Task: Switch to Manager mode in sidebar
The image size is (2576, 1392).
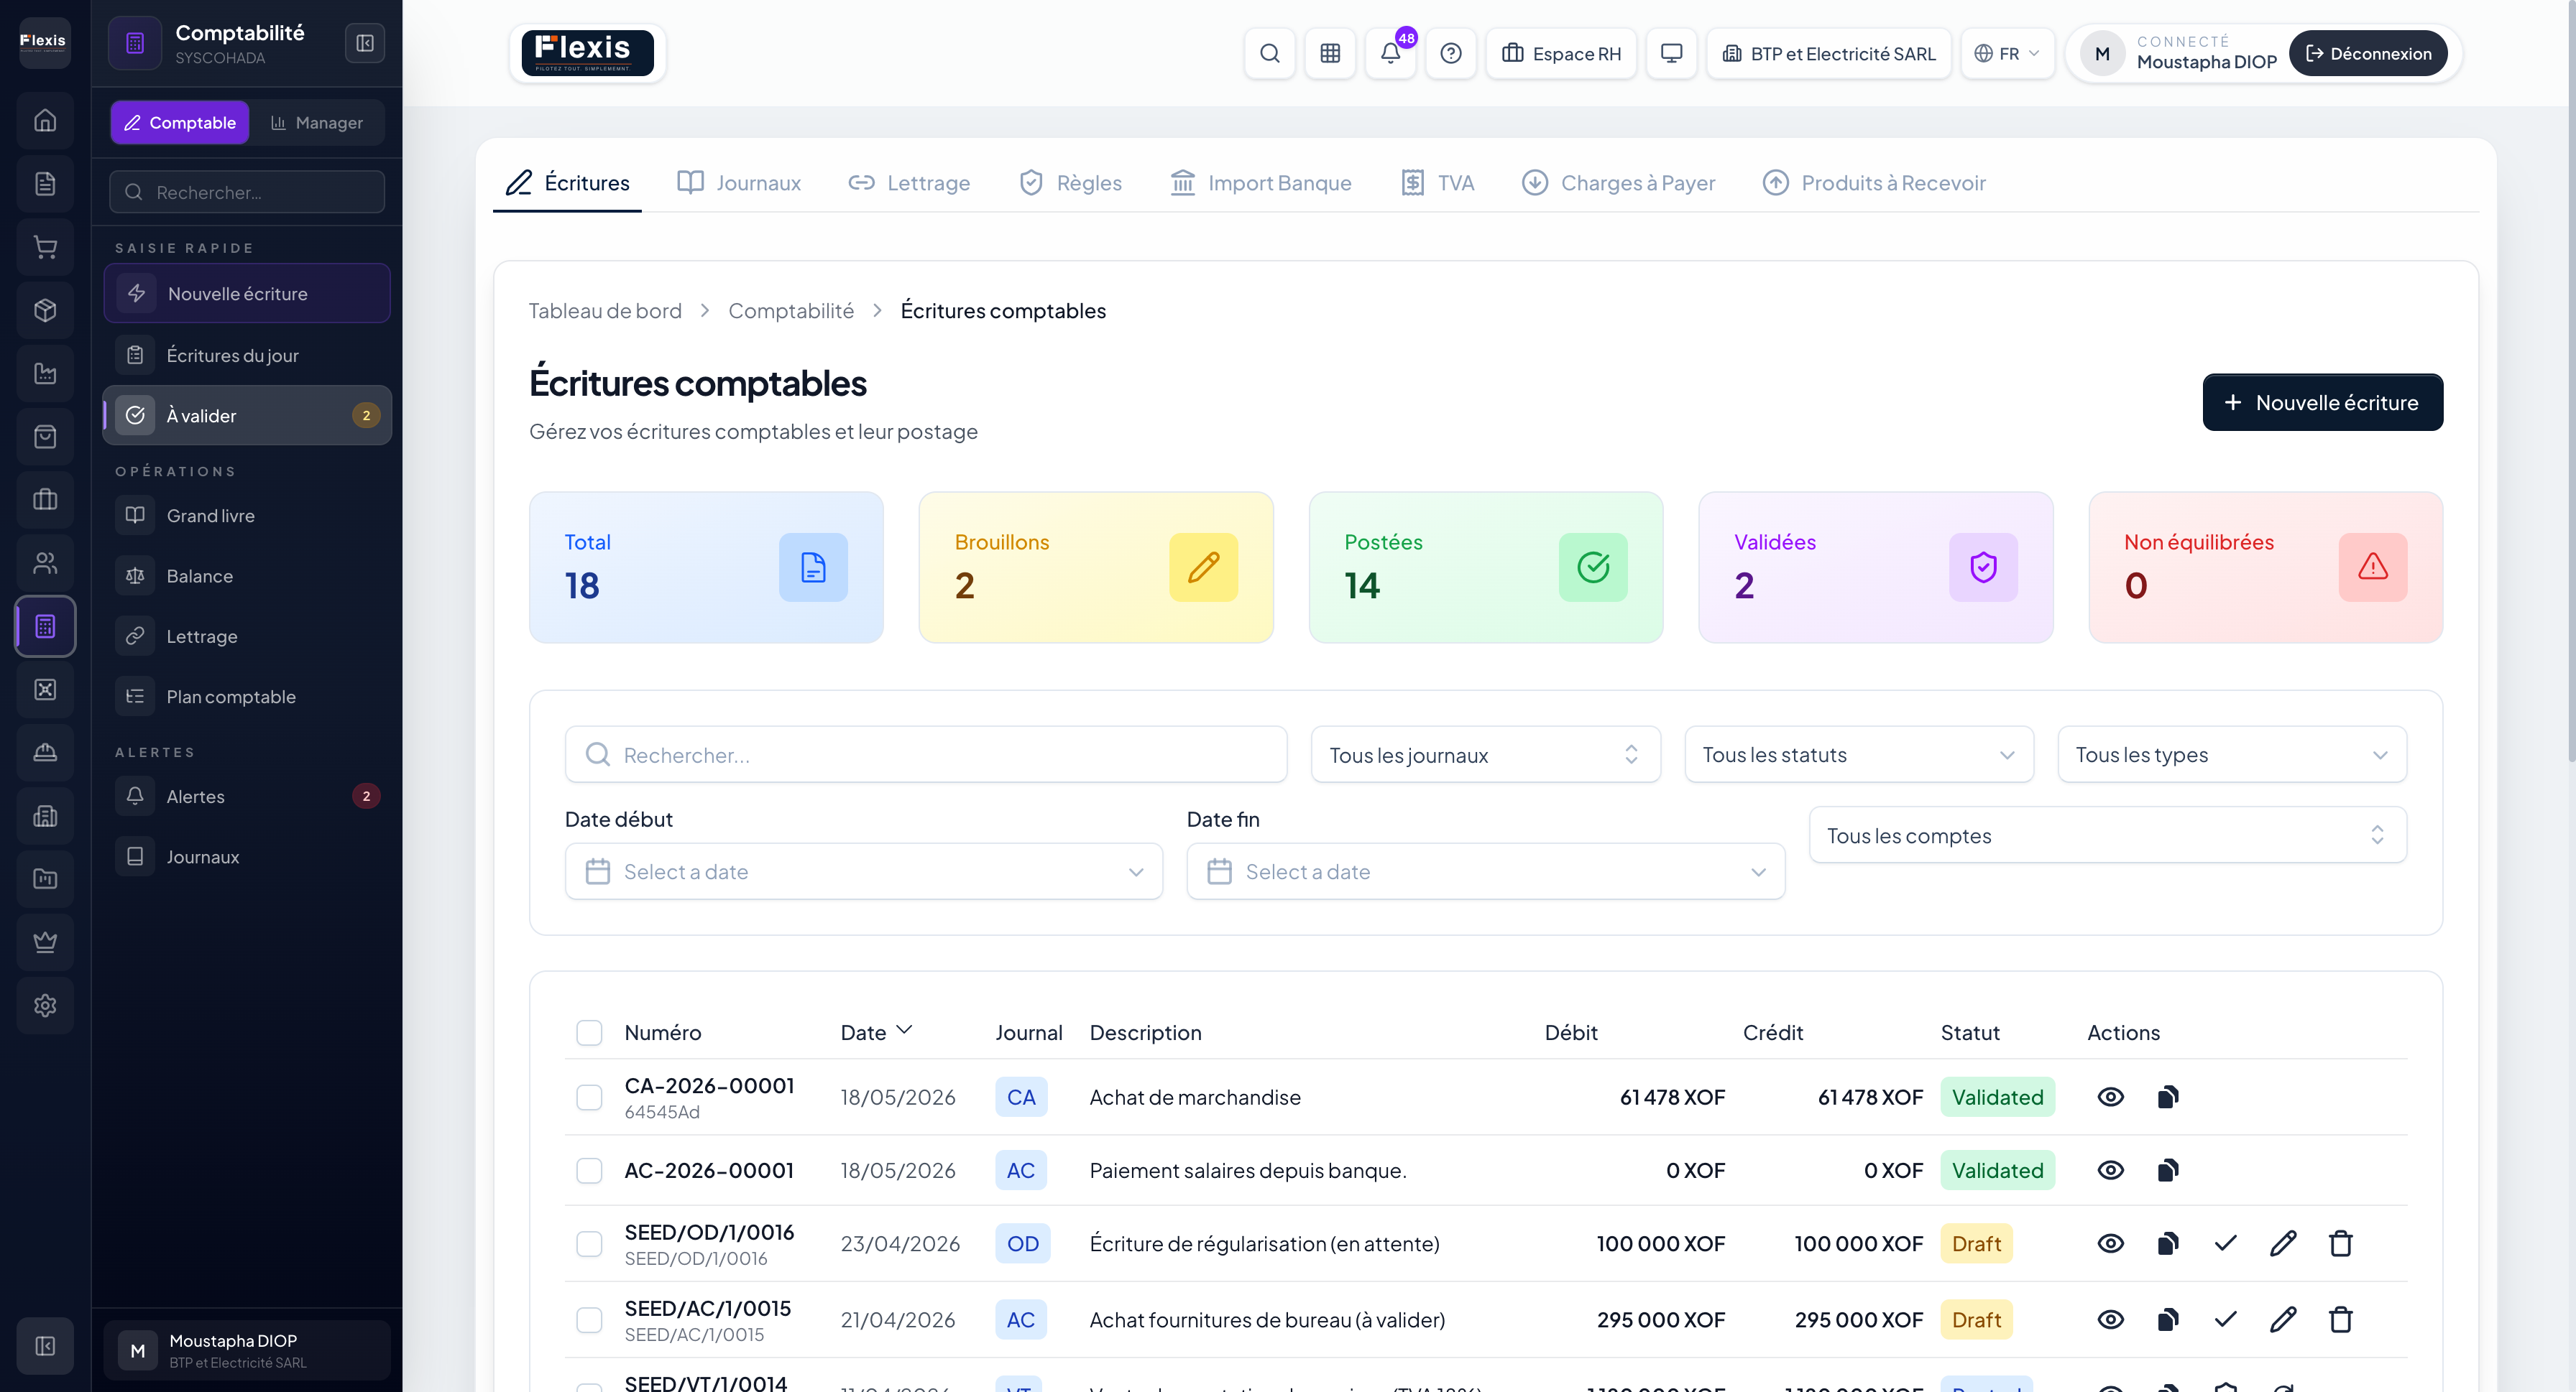Action: [317, 122]
